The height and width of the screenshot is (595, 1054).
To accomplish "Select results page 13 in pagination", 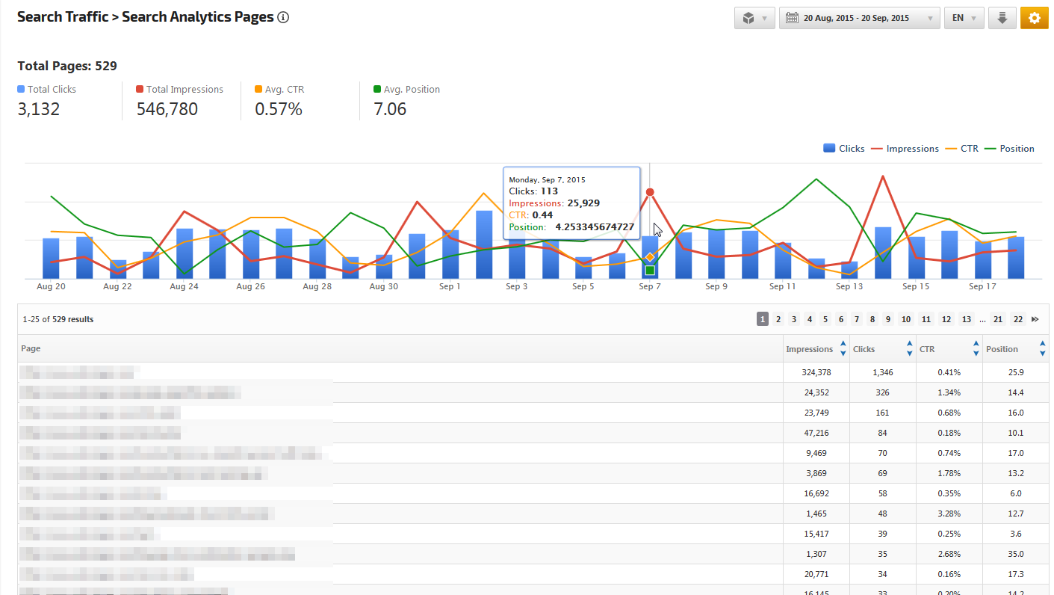I will pos(967,319).
